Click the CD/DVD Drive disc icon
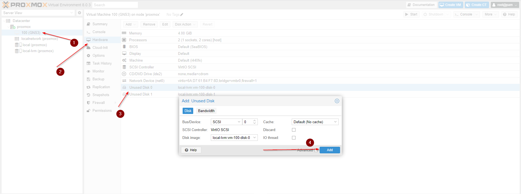The height and width of the screenshot is (194, 521). coord(124,74)
